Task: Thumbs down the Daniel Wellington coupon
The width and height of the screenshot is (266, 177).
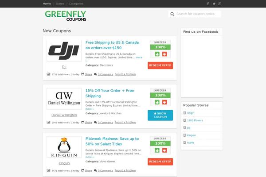Action: click(164, 102)
